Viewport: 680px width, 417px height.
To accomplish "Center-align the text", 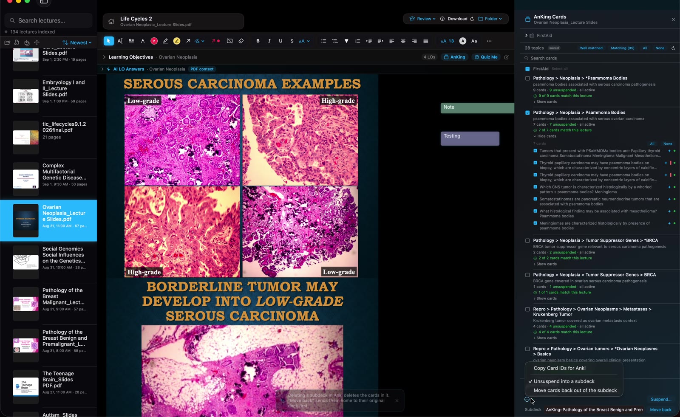I will [x=403, y=41].
